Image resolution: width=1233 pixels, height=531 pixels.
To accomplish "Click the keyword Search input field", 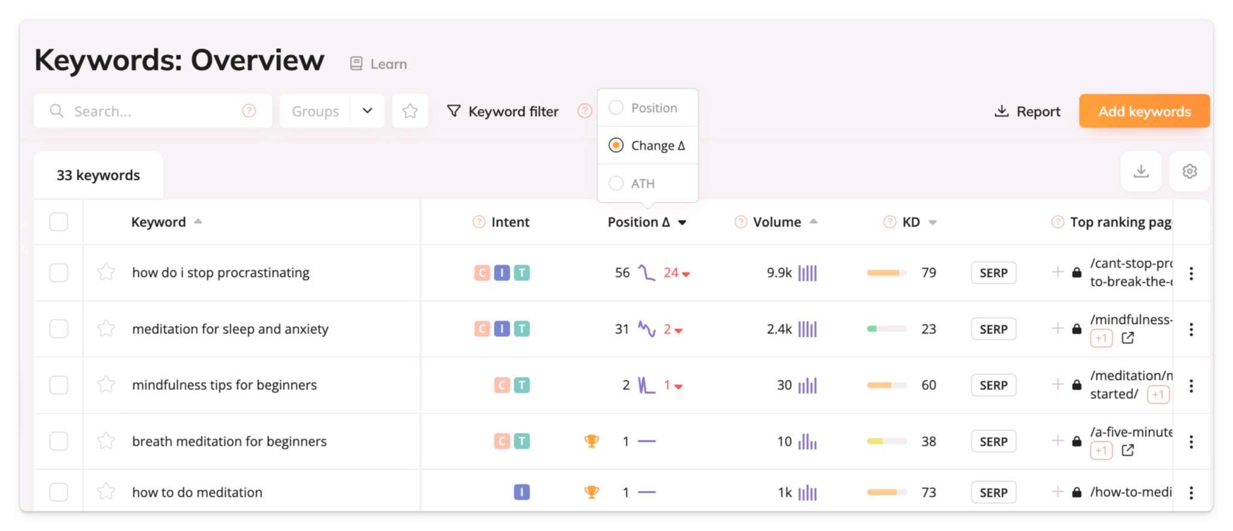I will pyautogui.click(x=153, y=111).
